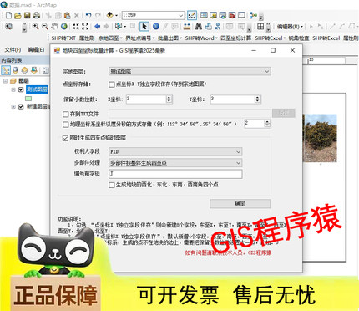Click the 编号前字母 input field
Viewport: 359px width, 311px height.
click(175, 174)
